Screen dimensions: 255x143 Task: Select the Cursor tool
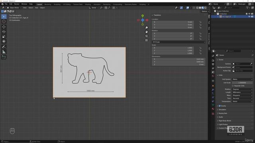pos(4,21)
